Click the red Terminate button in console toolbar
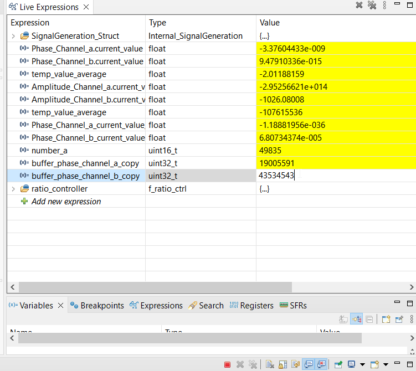416x371 pixels. tap(227, 365)
